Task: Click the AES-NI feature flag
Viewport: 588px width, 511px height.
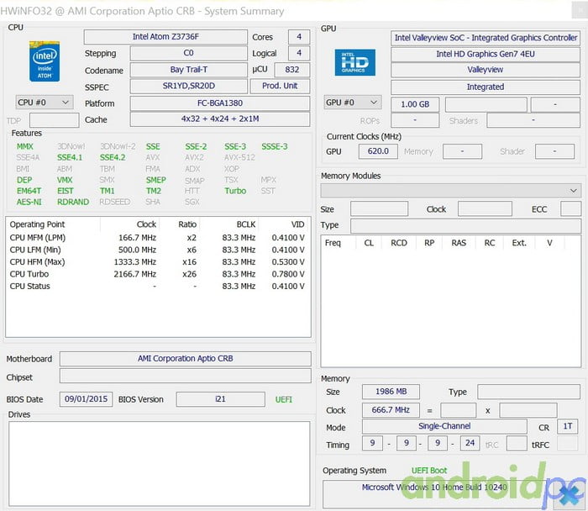Action: click(x=29, y=202)
